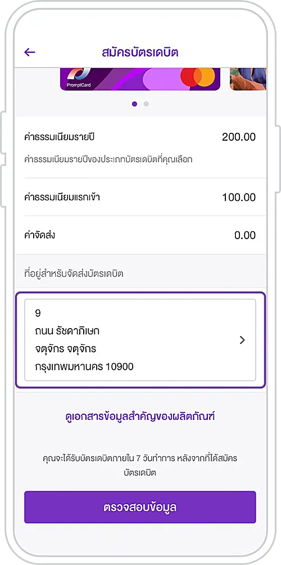Click the ค่าจัดส่ง delivery fee row
The height and width of the screenshot is (565, 281).
pos(140,235)
